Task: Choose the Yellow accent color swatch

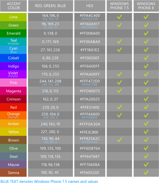Action: (14, 132)
